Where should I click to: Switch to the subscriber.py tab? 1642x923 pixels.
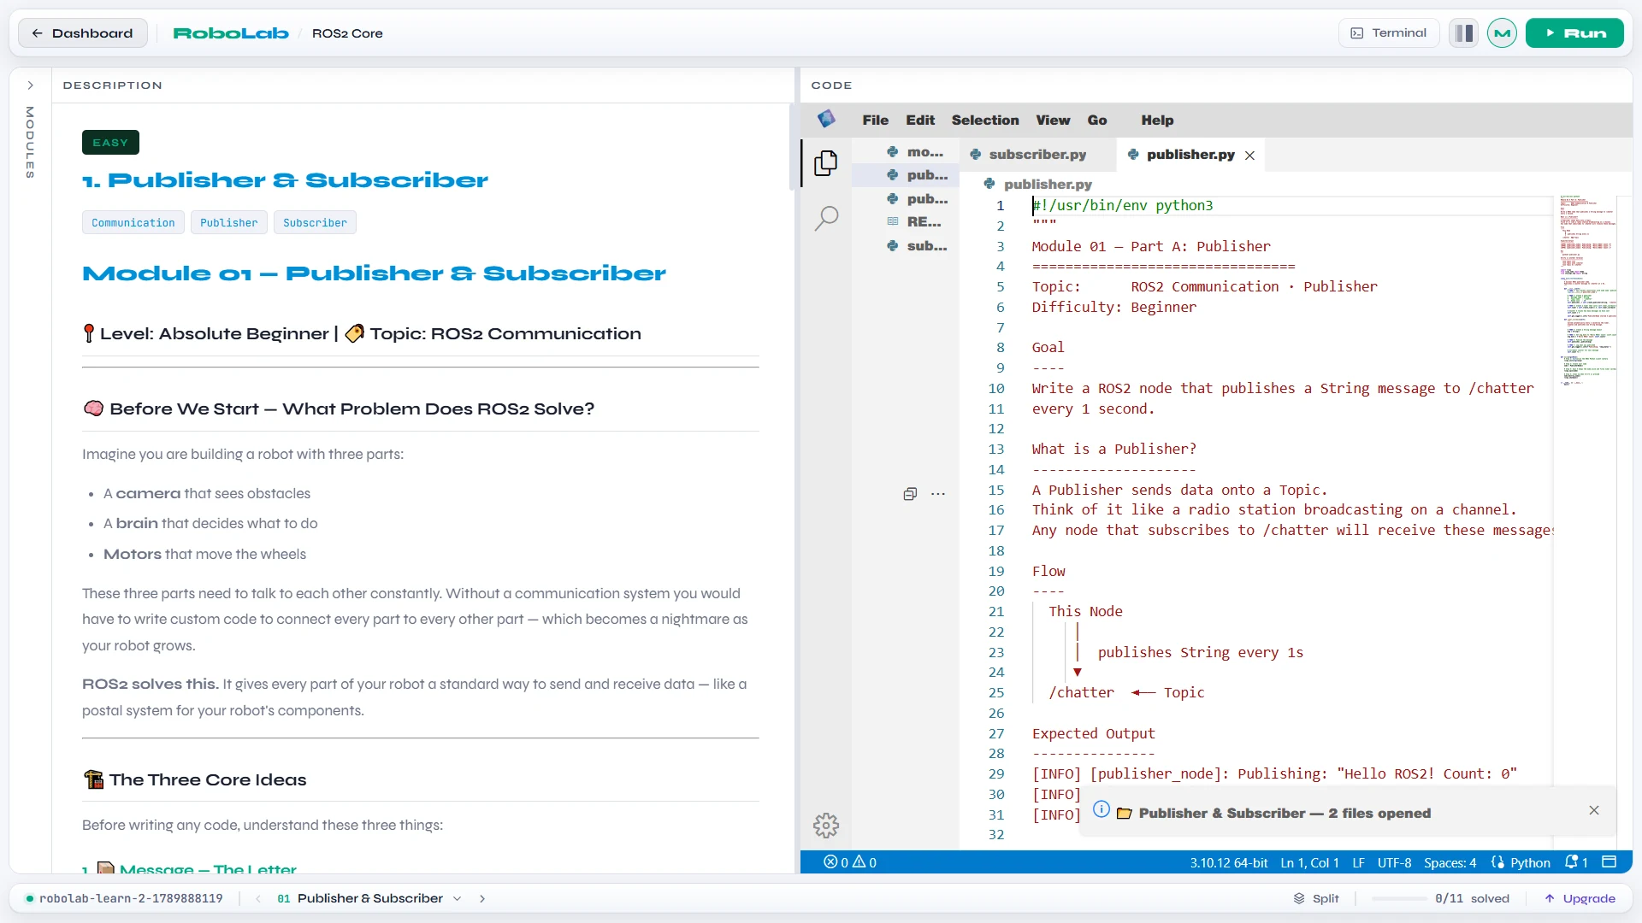(x=1037, y=155)
